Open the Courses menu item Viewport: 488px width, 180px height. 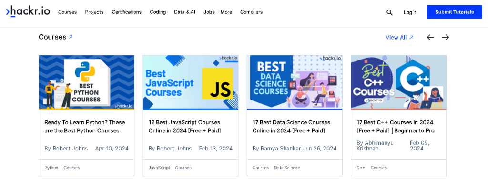68,12
